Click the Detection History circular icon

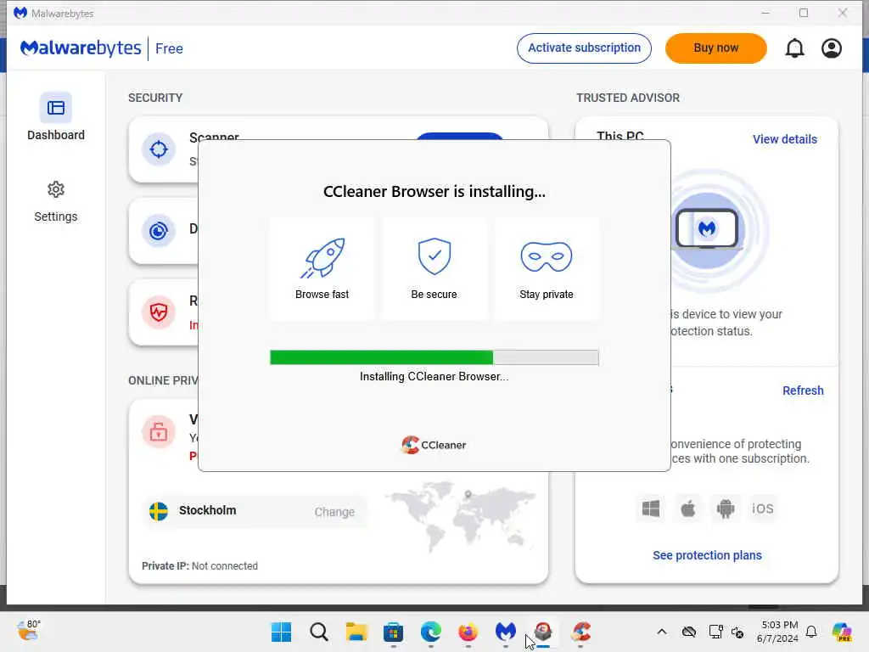pos(159,231)
